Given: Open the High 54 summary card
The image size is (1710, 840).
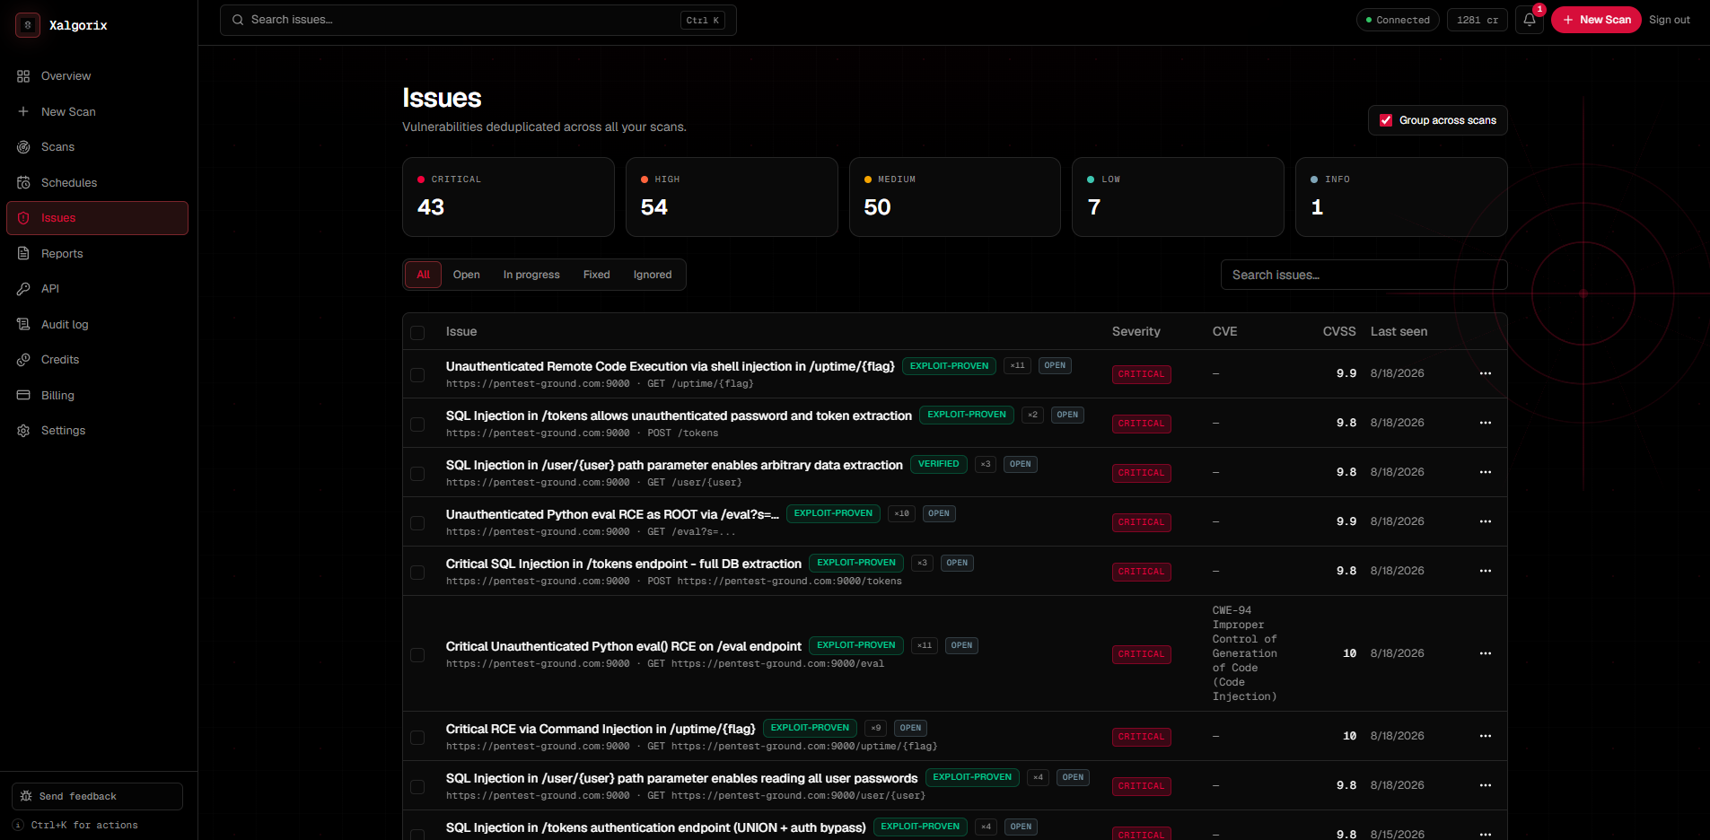Looking at the screenshot, I should (x=732, y=197).
